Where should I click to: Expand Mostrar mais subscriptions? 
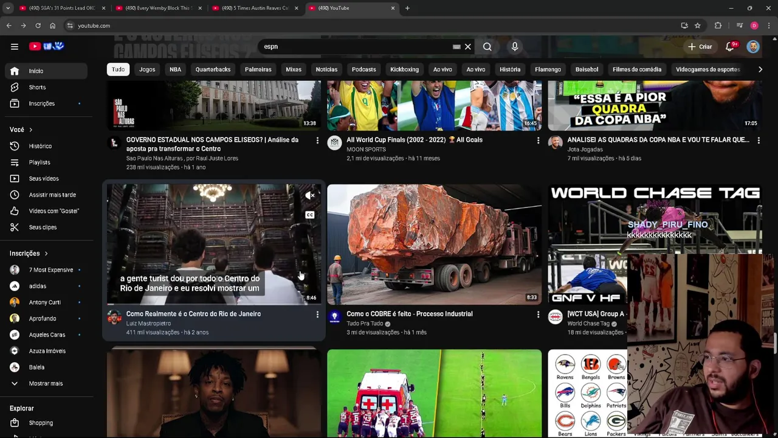tap(47, 383)
